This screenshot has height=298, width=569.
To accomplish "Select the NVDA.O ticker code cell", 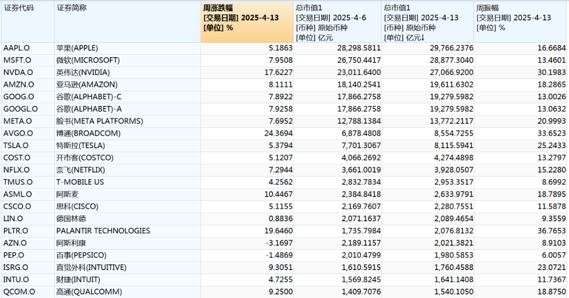I will (x=17, y=73).
